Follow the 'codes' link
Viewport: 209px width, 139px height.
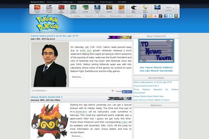pos(124,122)
